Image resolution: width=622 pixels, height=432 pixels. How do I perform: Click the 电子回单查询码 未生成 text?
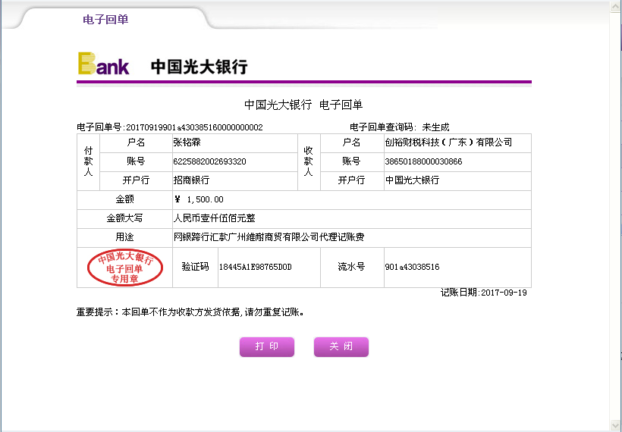point(400,127)
